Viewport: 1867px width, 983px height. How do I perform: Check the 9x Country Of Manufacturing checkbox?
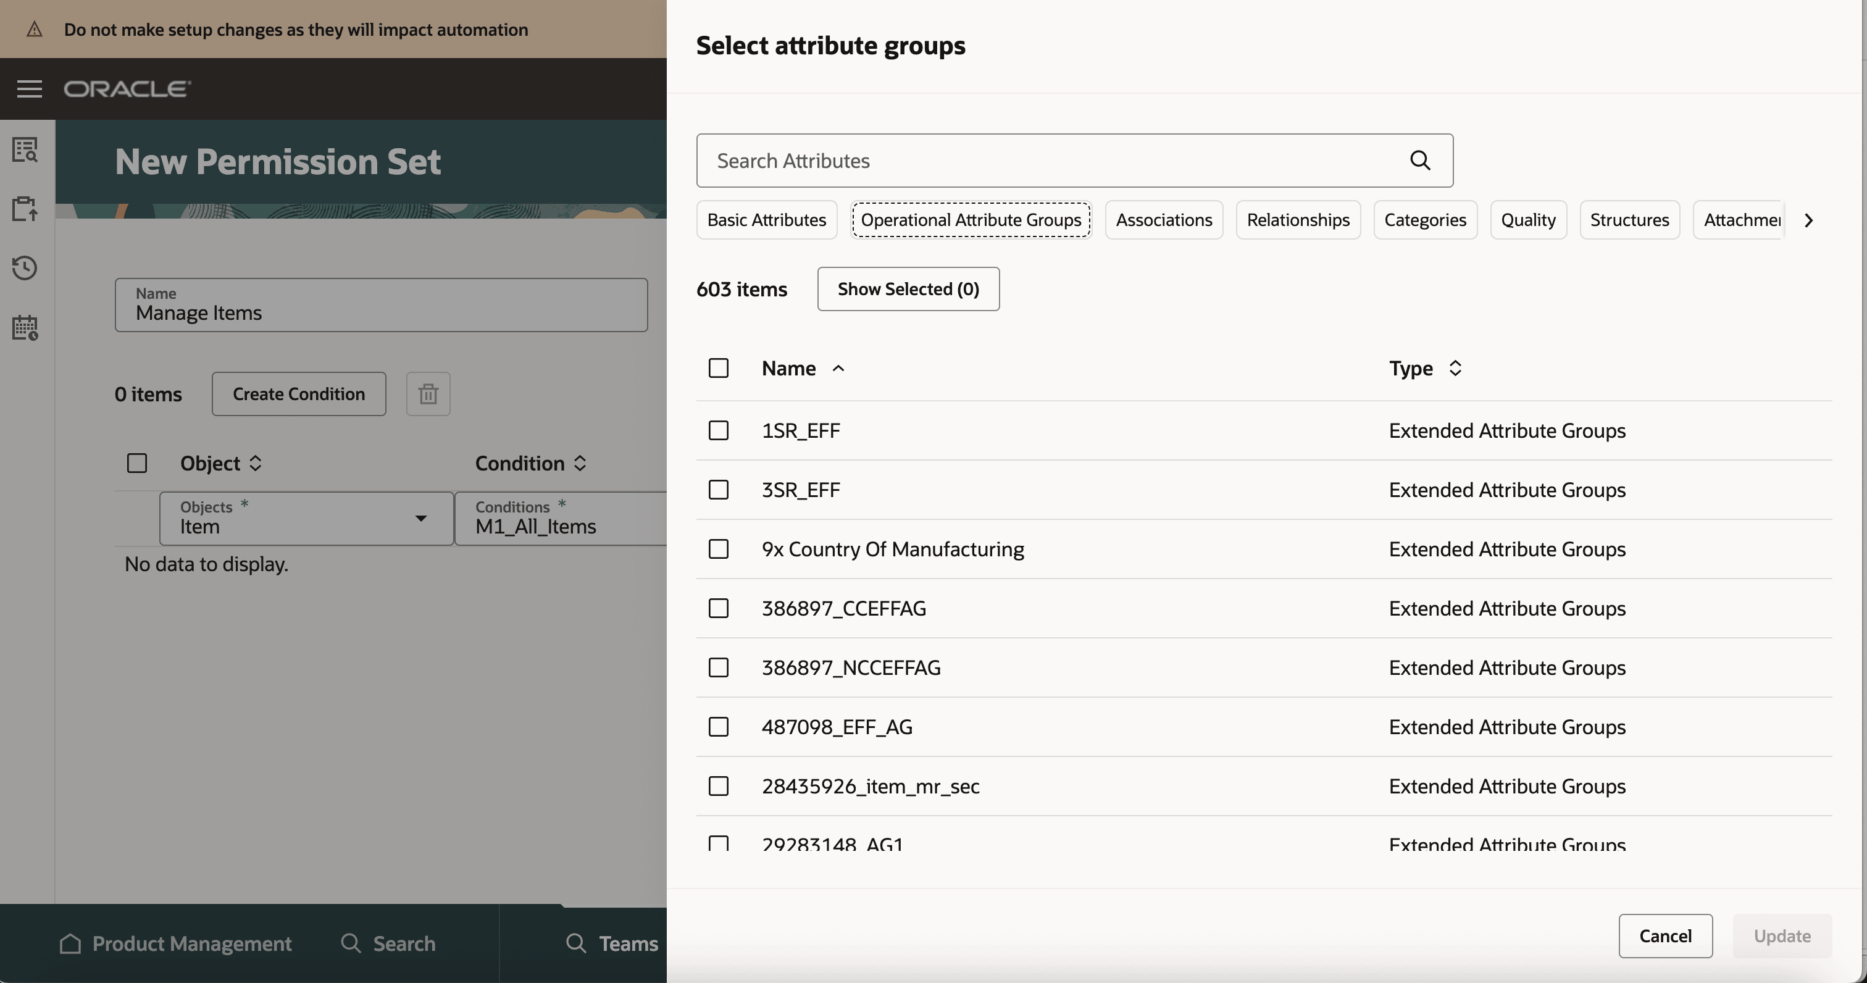point(718,549)
